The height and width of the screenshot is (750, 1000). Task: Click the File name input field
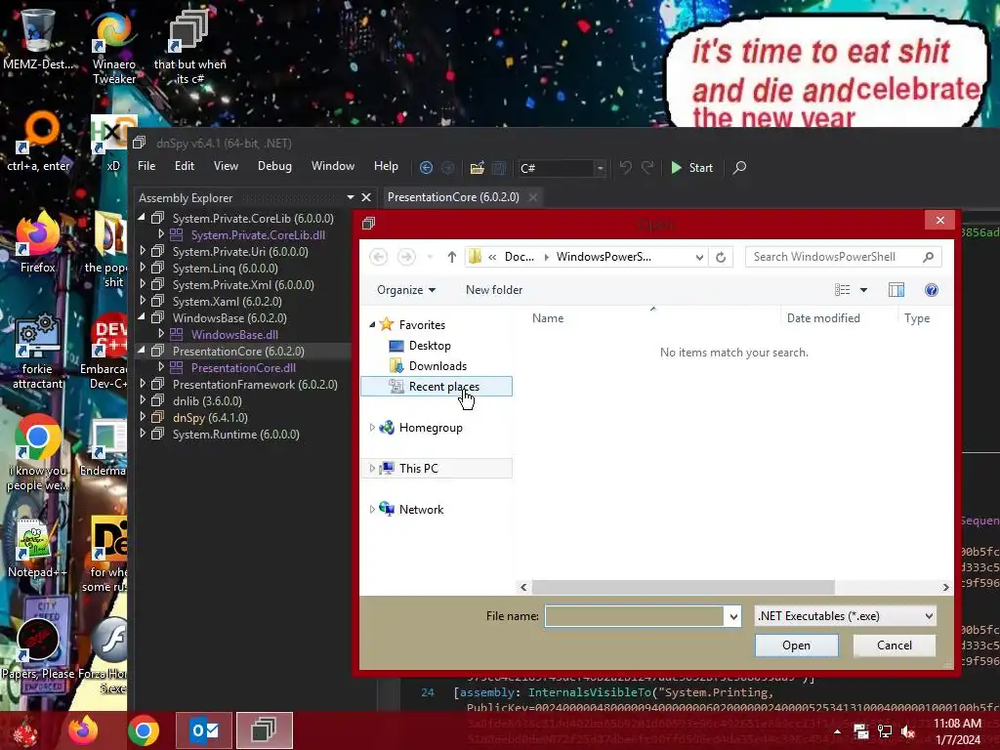(634, 616)
